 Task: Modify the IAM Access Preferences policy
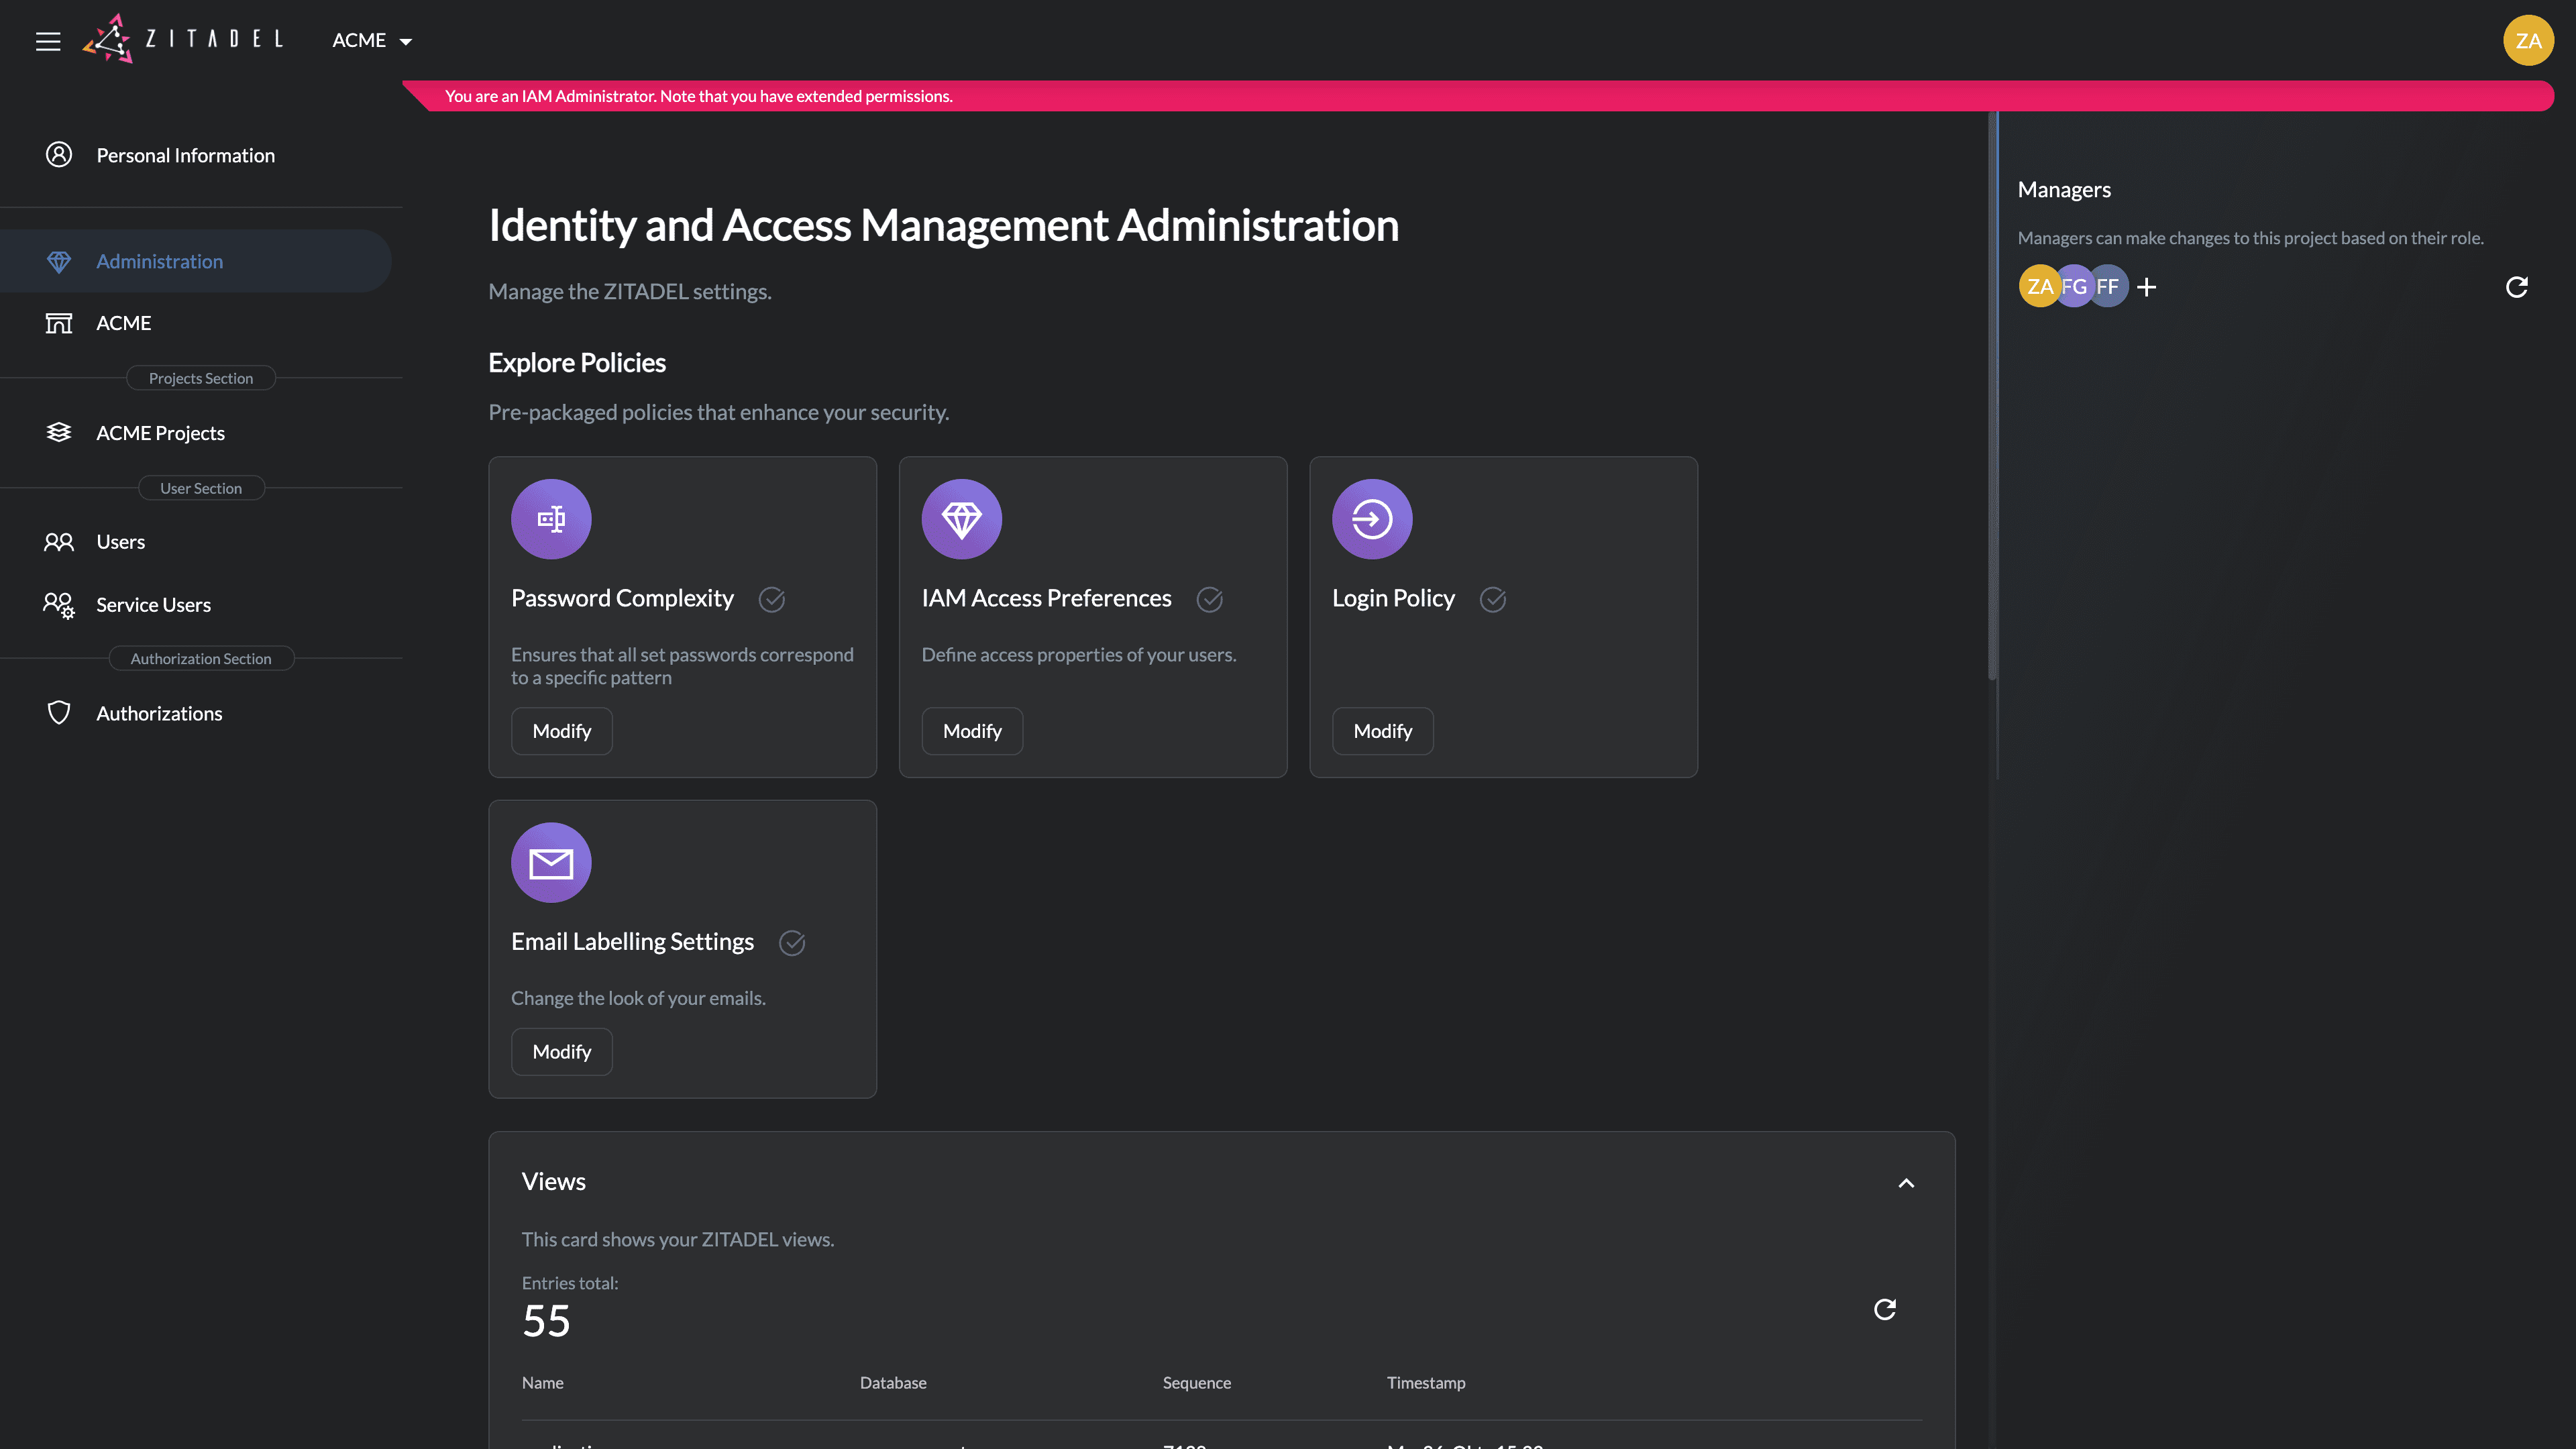pyautogui.click(x=971, y=731)
